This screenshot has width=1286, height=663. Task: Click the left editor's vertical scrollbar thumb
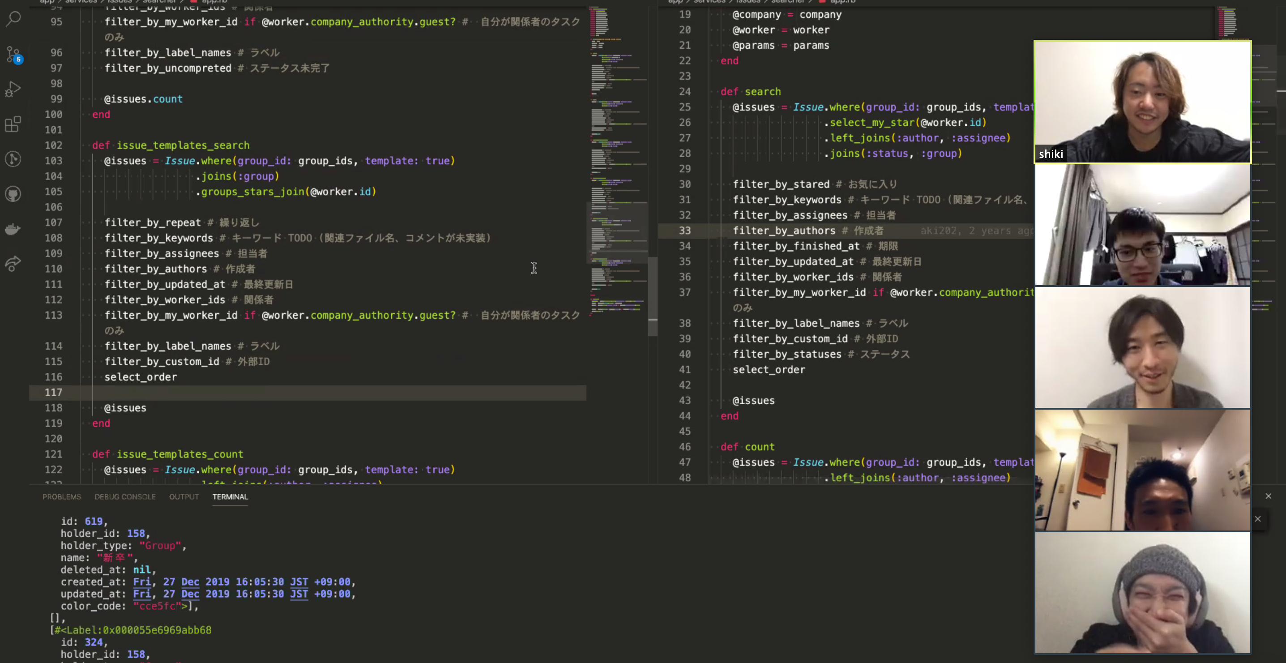(x=653, y=296)
